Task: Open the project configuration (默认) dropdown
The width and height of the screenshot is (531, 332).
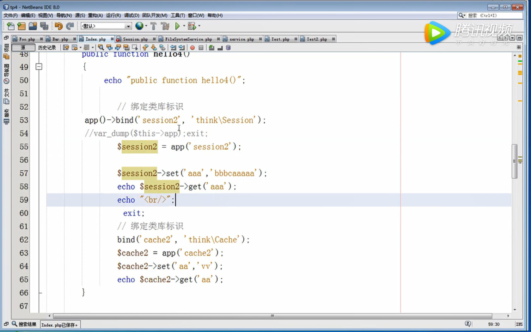Action: [106, 26]
